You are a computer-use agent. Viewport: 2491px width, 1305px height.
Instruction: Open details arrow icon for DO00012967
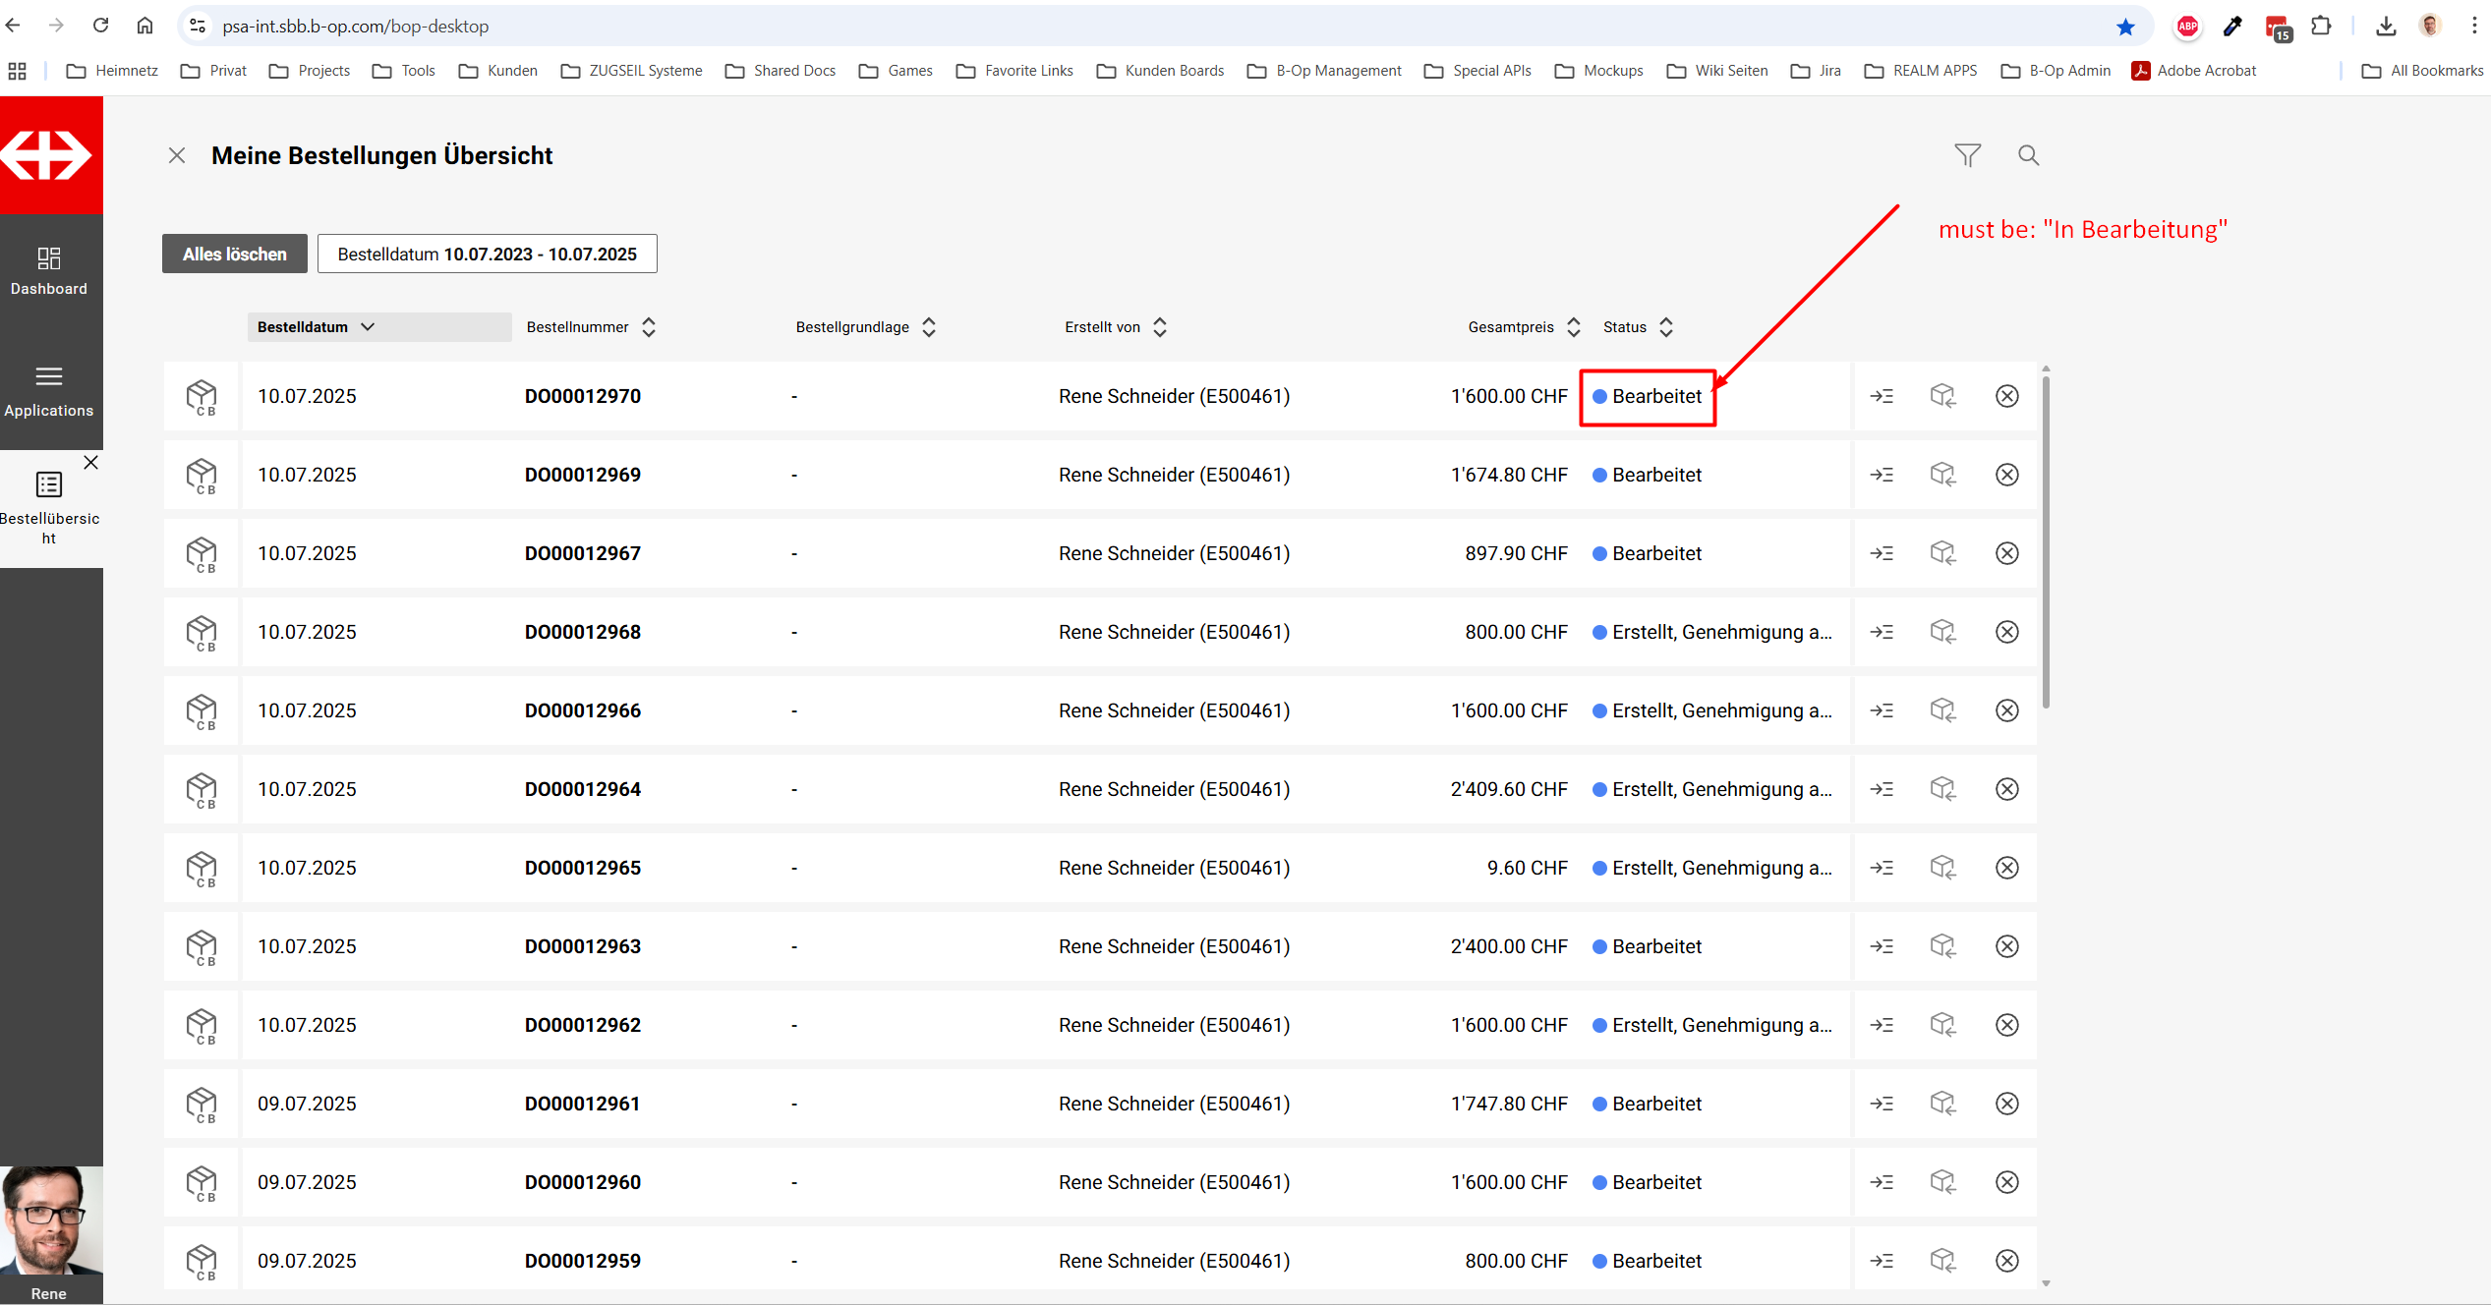click(1882, 553)
